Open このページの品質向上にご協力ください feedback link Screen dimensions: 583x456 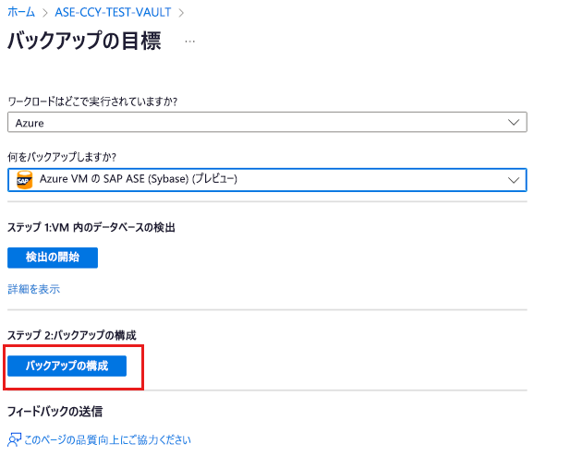click(x=107, y=440)
